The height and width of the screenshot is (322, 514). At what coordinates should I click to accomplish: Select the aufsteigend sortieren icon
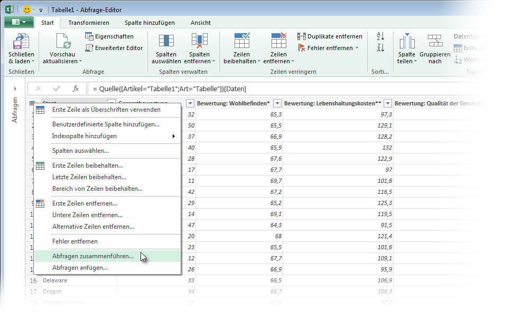tap(380, 36)
